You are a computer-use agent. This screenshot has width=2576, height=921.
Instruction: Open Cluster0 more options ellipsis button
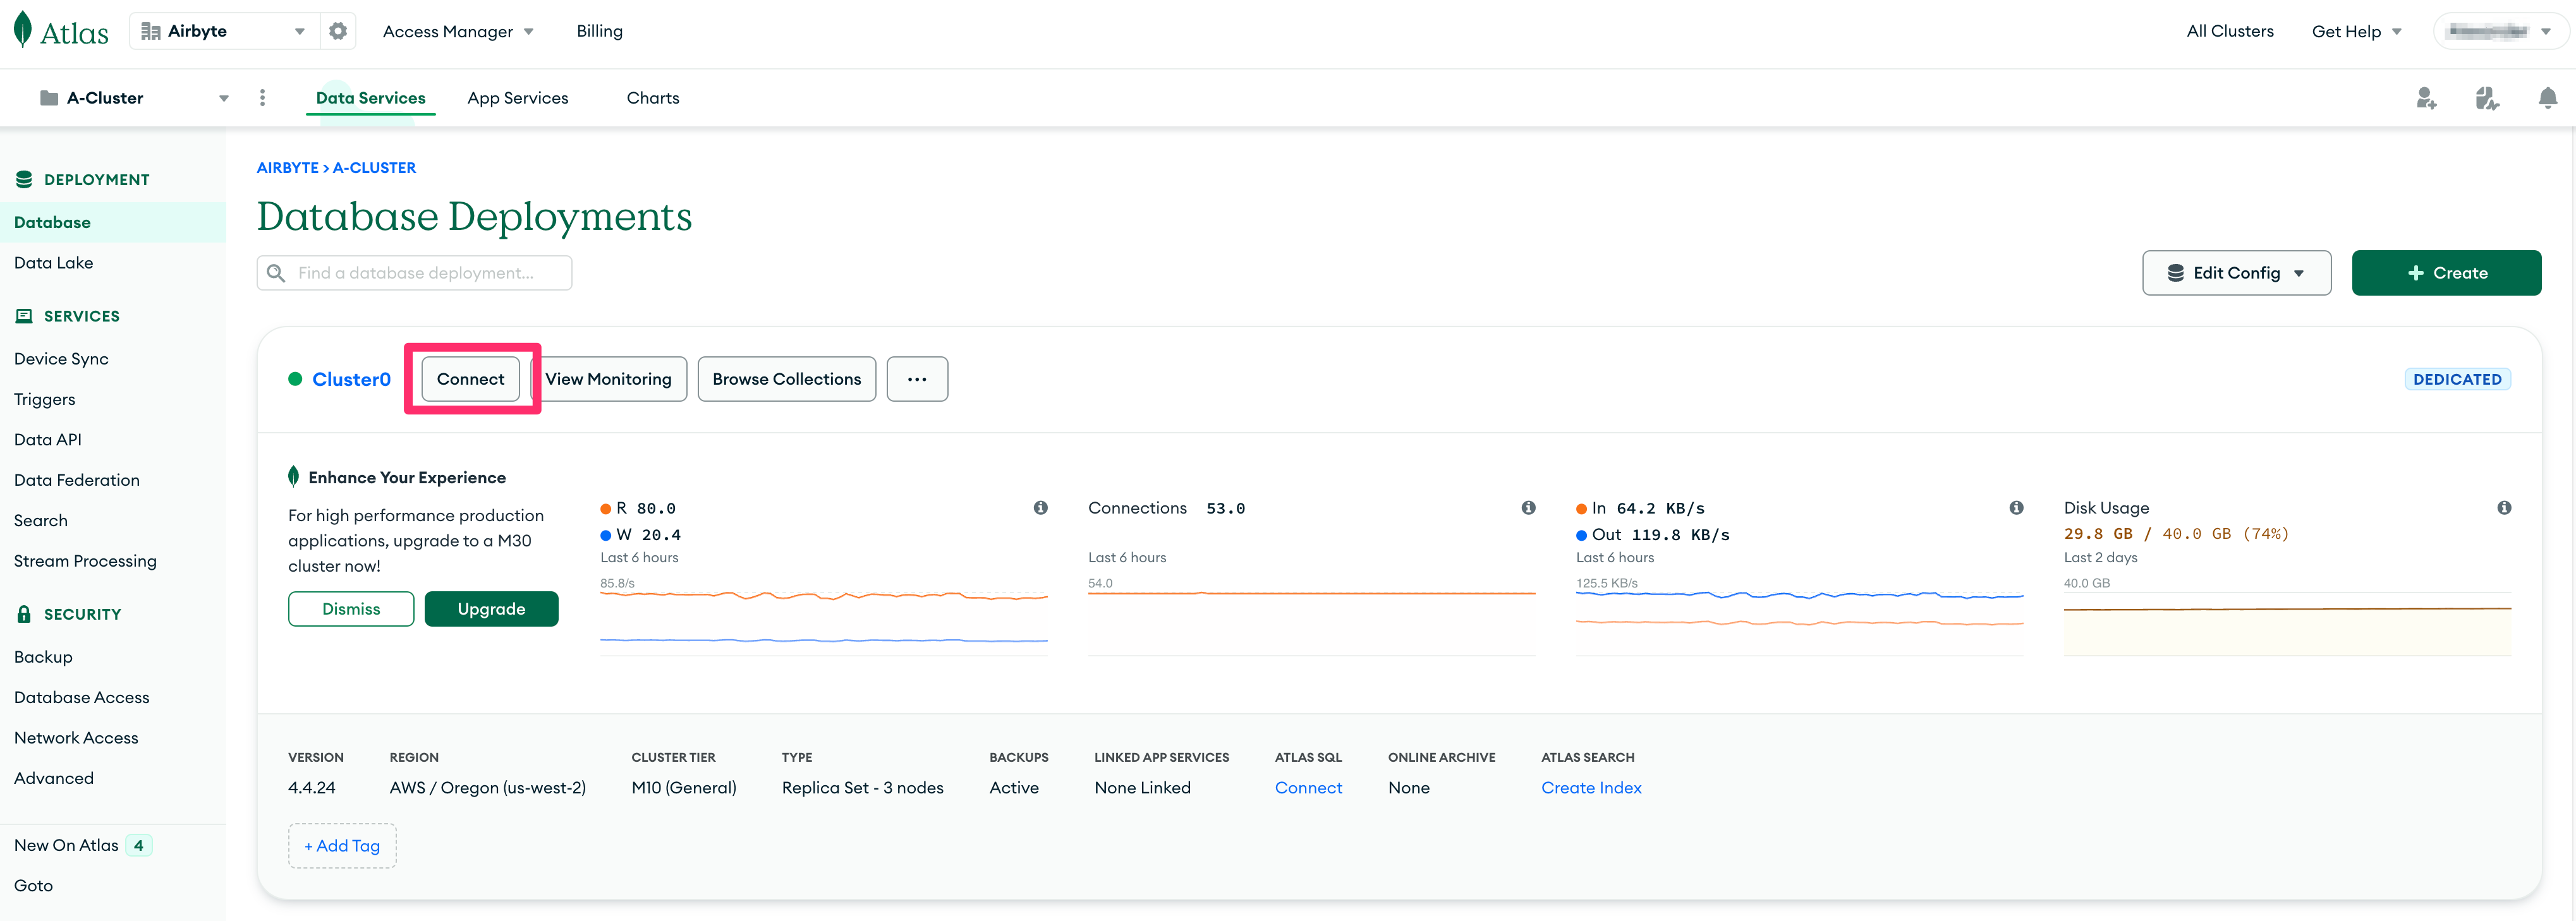(x=917, y=379)
